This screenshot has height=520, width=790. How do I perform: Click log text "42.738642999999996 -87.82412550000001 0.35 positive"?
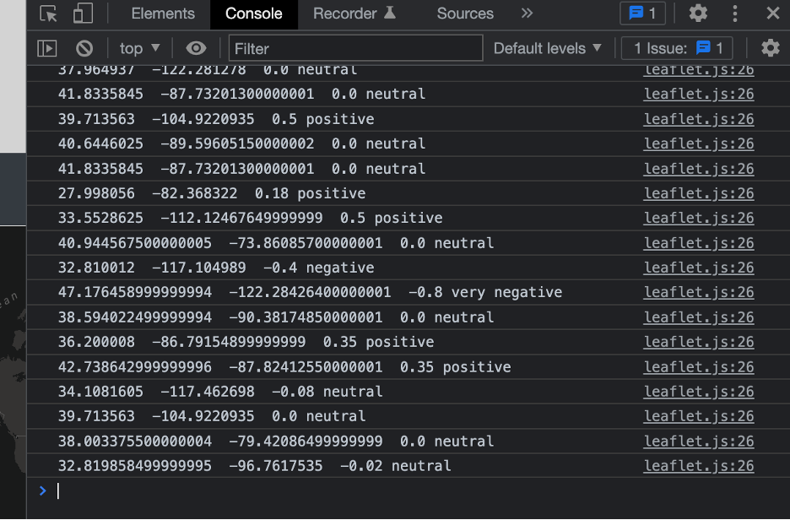(284, 367)
